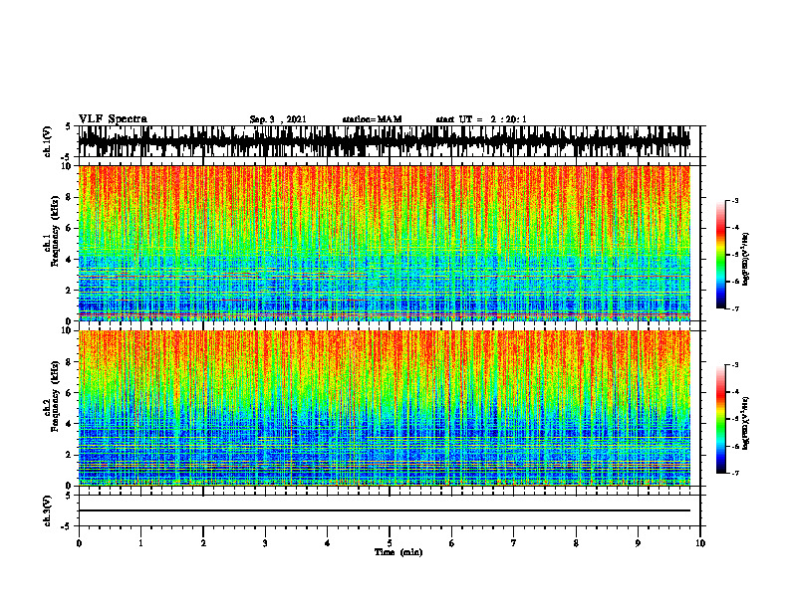Click the "2" kHz tick of ch.2 spectrogram
The width and height of the screenshot is (789, 609).
click(x=70, y=455)
